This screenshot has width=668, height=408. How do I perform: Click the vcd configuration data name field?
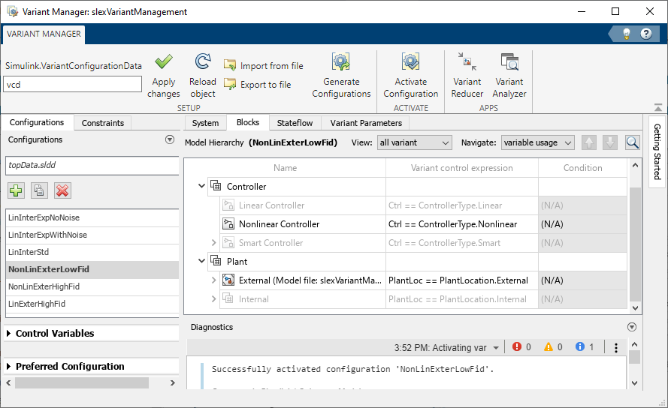[72, 84]
